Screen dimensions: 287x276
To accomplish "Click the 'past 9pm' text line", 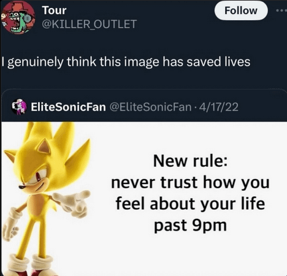I will [x=190, y=226].
